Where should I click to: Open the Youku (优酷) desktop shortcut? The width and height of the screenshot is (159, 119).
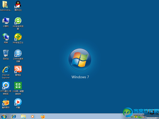(x=18, y=102)
